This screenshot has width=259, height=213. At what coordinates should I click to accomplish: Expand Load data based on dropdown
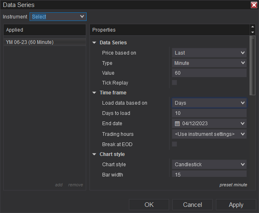[209, 103]
